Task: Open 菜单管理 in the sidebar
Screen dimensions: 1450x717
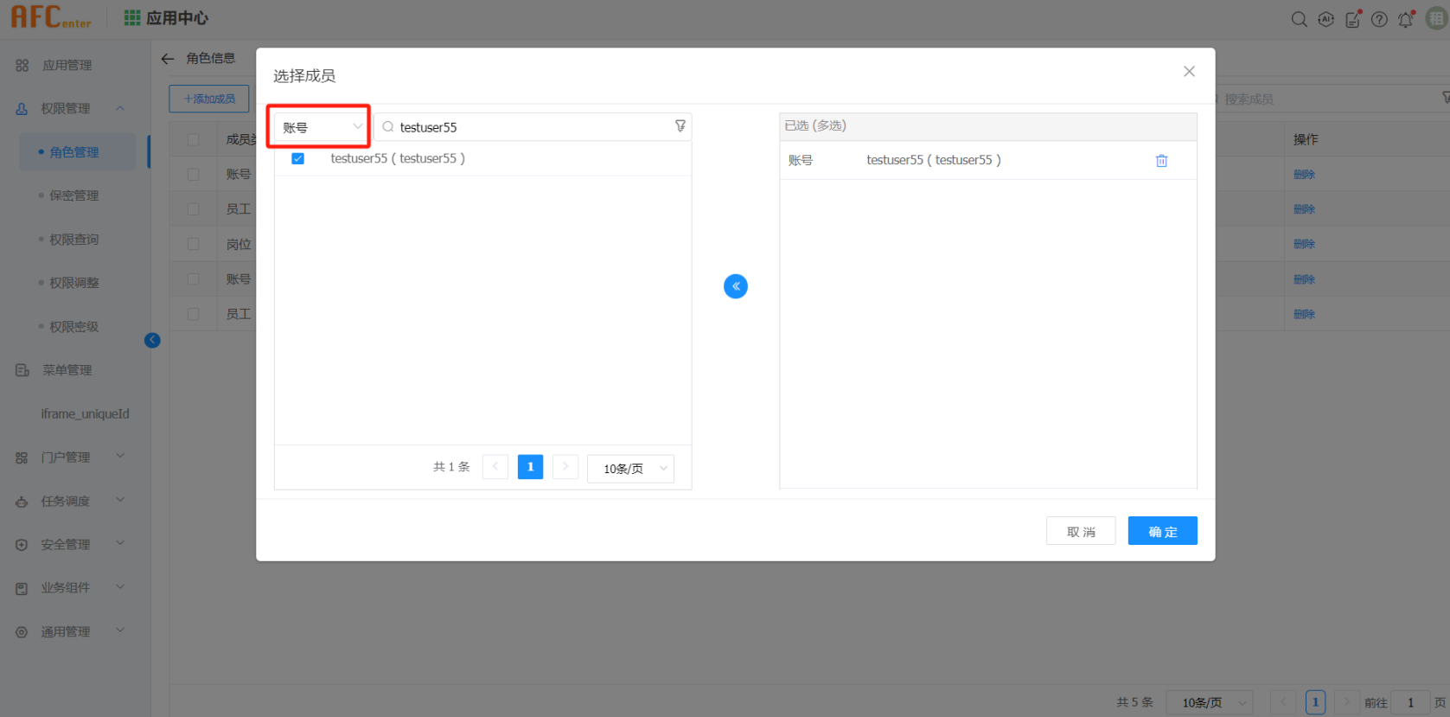Action: coord(67,370)
